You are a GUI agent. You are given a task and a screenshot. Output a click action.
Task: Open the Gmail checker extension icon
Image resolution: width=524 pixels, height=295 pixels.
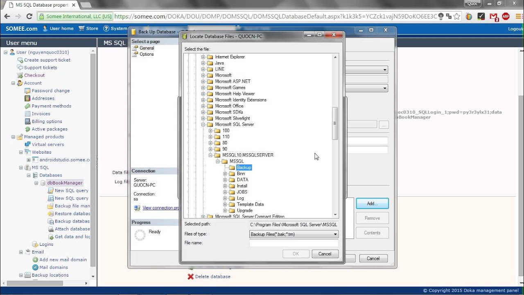click(x=494, y=17)
